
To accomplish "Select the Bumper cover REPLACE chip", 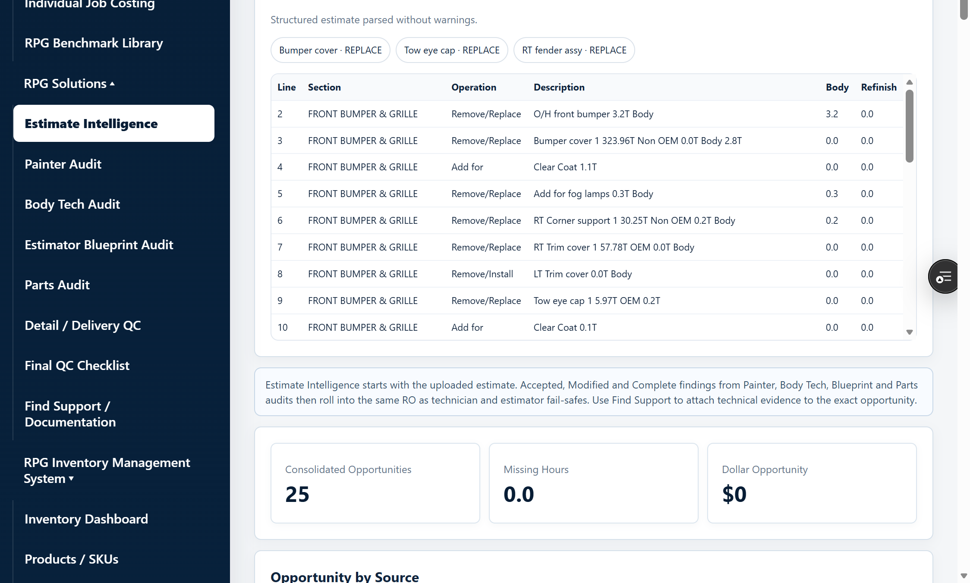I will [331, 50].
